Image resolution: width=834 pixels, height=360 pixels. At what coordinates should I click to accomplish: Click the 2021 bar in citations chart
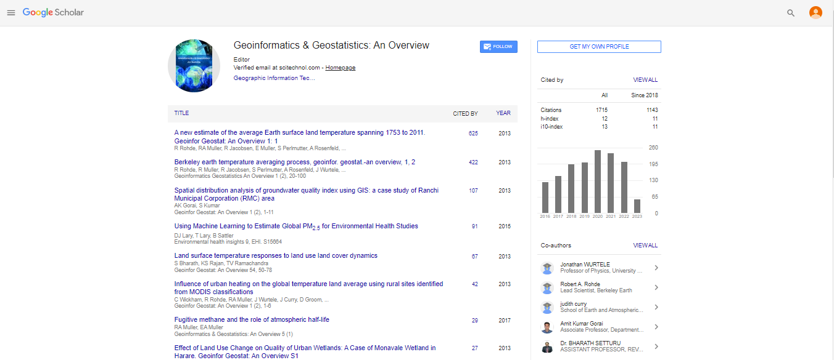(611, 183)
